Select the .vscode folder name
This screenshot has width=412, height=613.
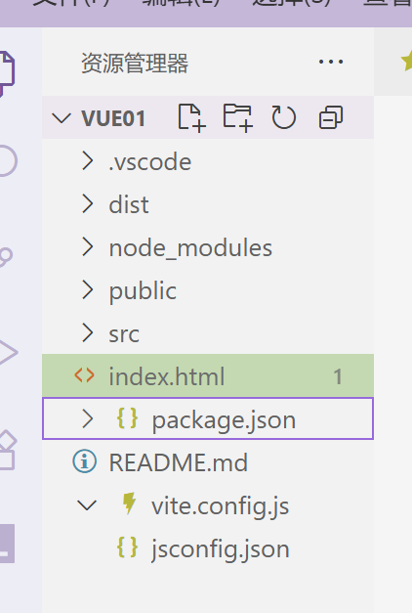point(150,162)
